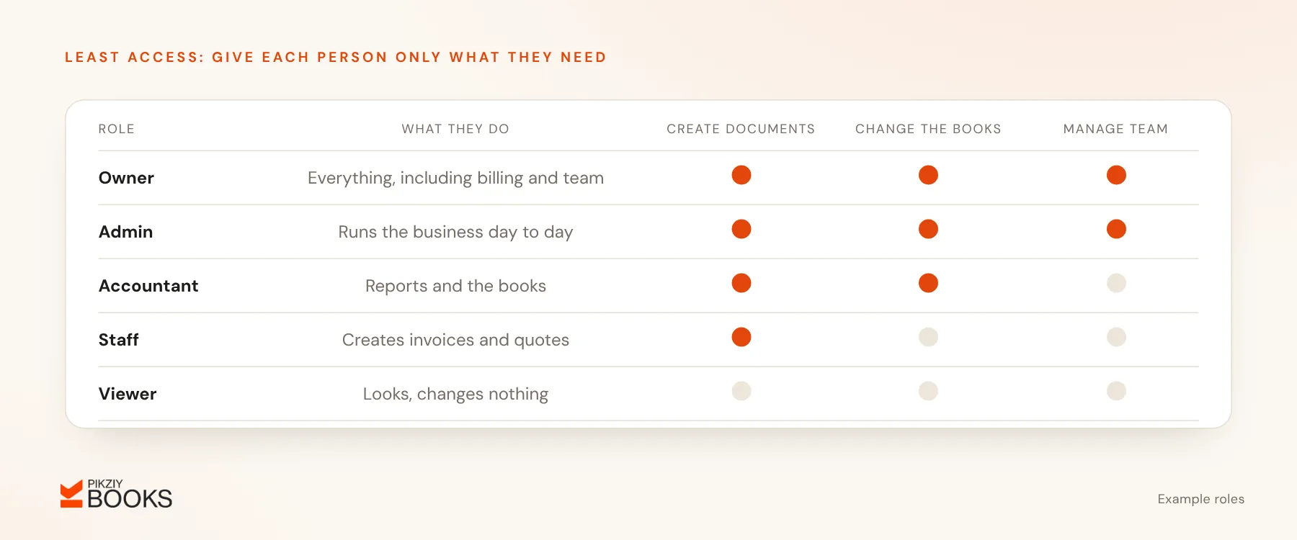Click the Staff role name
Viewport: 1297px width, 540px height.
point(118,340)
